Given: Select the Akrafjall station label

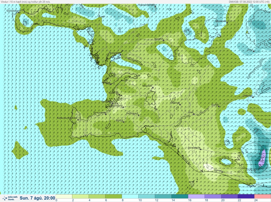Looking at the screenshot, I should tap(106, 83).
